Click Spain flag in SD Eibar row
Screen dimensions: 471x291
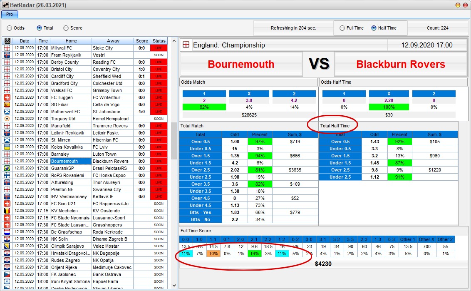coord(7,104)
